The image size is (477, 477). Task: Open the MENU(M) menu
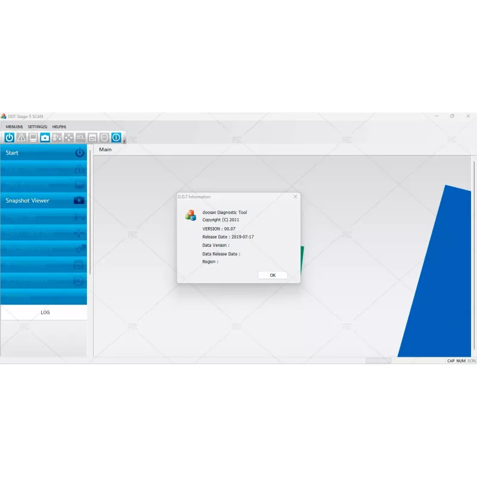pyautogui.click(x=13, y=126)
